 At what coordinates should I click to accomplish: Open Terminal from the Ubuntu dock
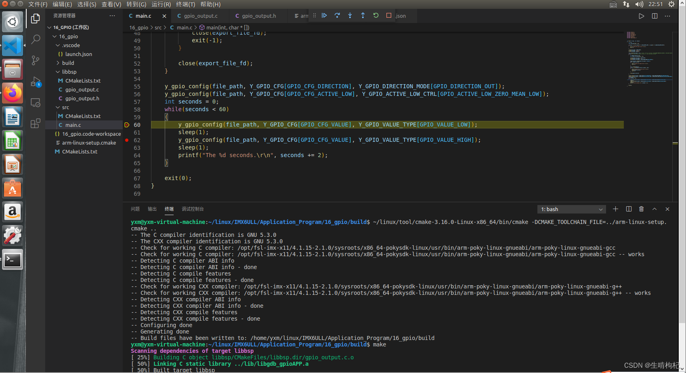point(13,259)
